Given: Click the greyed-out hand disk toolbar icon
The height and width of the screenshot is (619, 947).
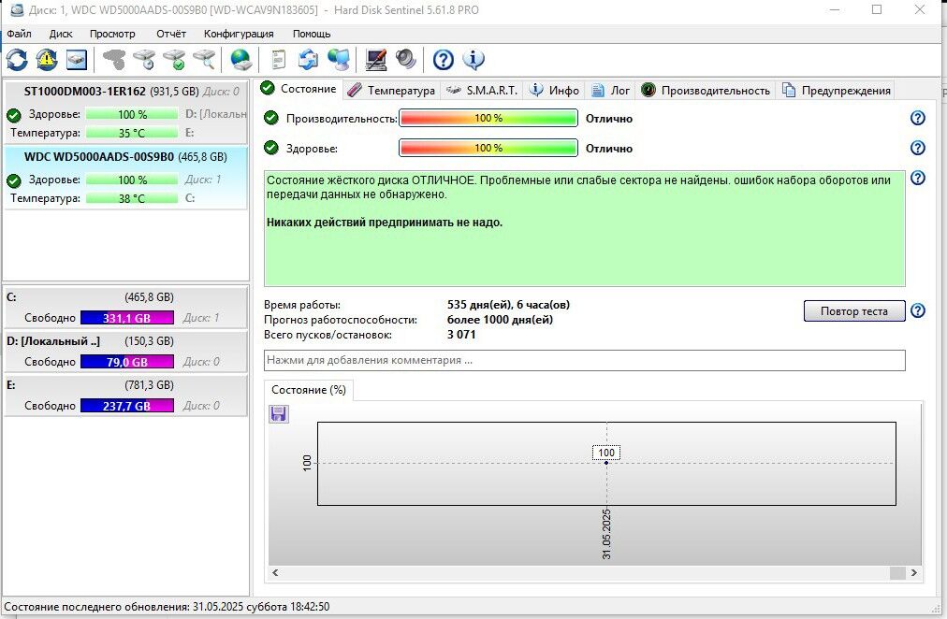Looking at the screenshot, I should tap(113, 59).
